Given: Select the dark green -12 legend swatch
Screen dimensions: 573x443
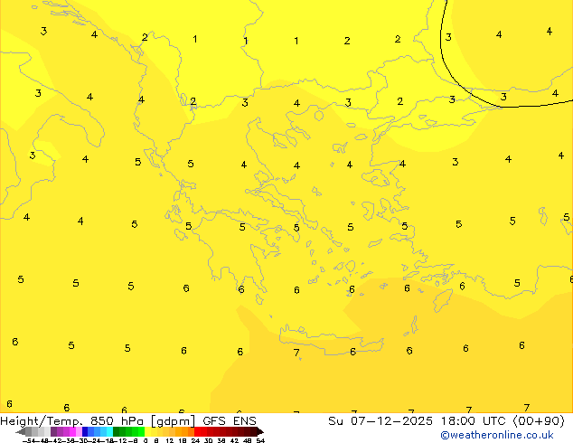Looking at the screenshot, I should point(117,431).
